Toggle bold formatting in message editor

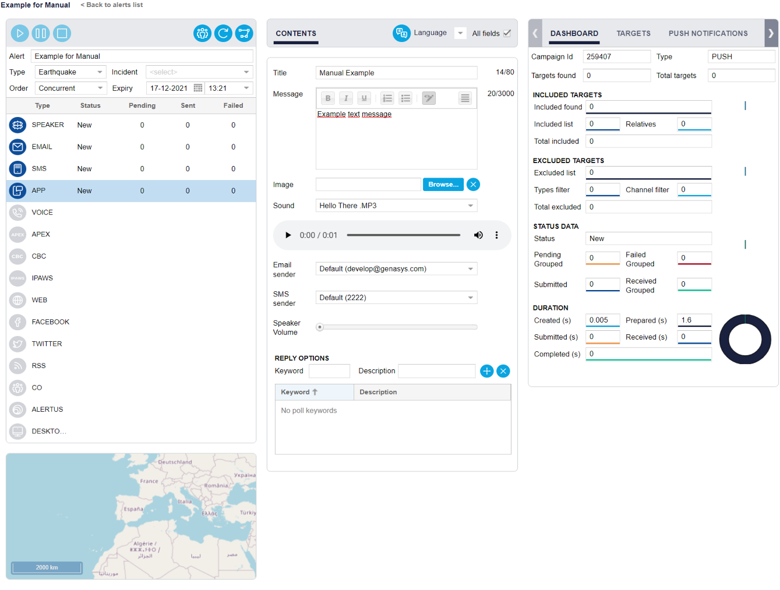pyautogui.click(x=328, y=98)
